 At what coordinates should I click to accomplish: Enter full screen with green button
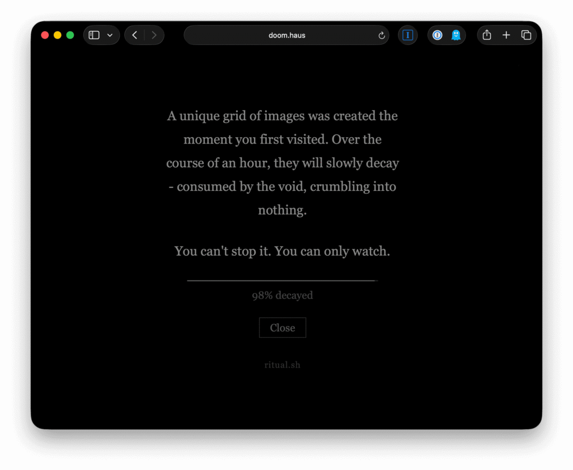70,35
